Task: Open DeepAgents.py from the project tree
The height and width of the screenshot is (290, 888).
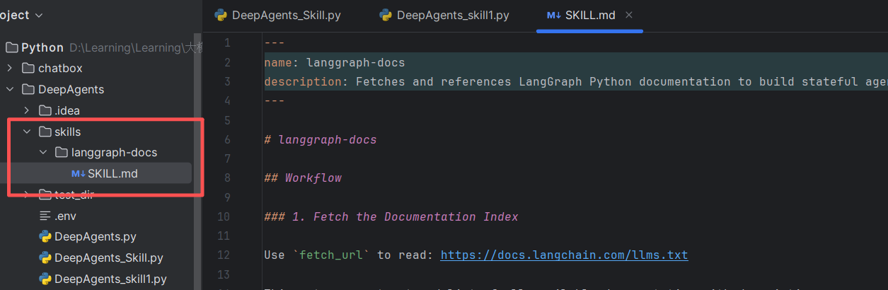Action: (96, 237)
